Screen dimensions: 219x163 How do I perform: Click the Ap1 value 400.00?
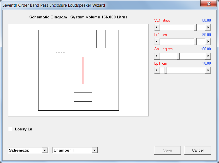pyautogui.click(x=206, y=49)
